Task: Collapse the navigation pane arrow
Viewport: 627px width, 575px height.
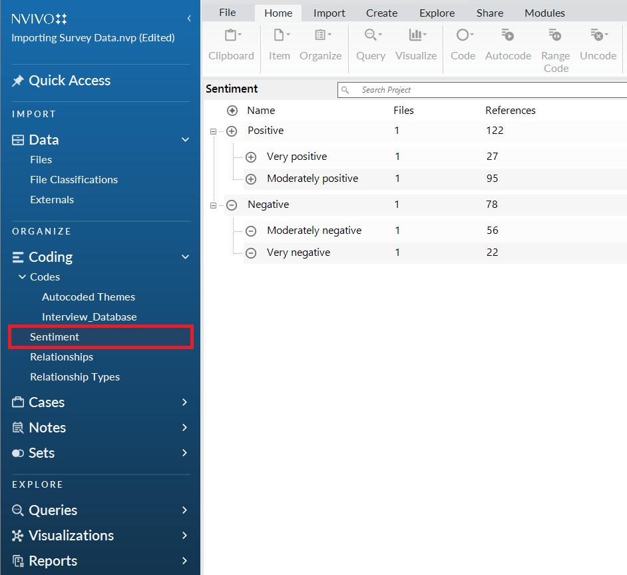Action: (x=189, y=18)
